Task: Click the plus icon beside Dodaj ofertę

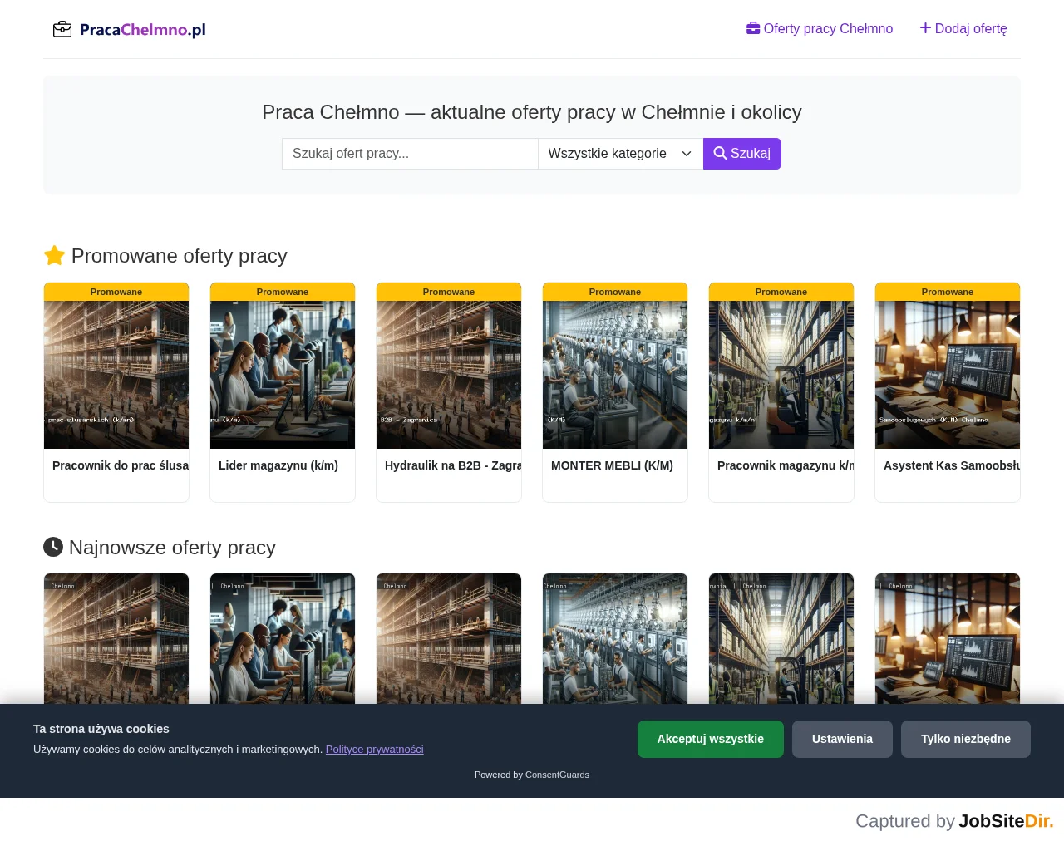Action: [x=925, y=28]
